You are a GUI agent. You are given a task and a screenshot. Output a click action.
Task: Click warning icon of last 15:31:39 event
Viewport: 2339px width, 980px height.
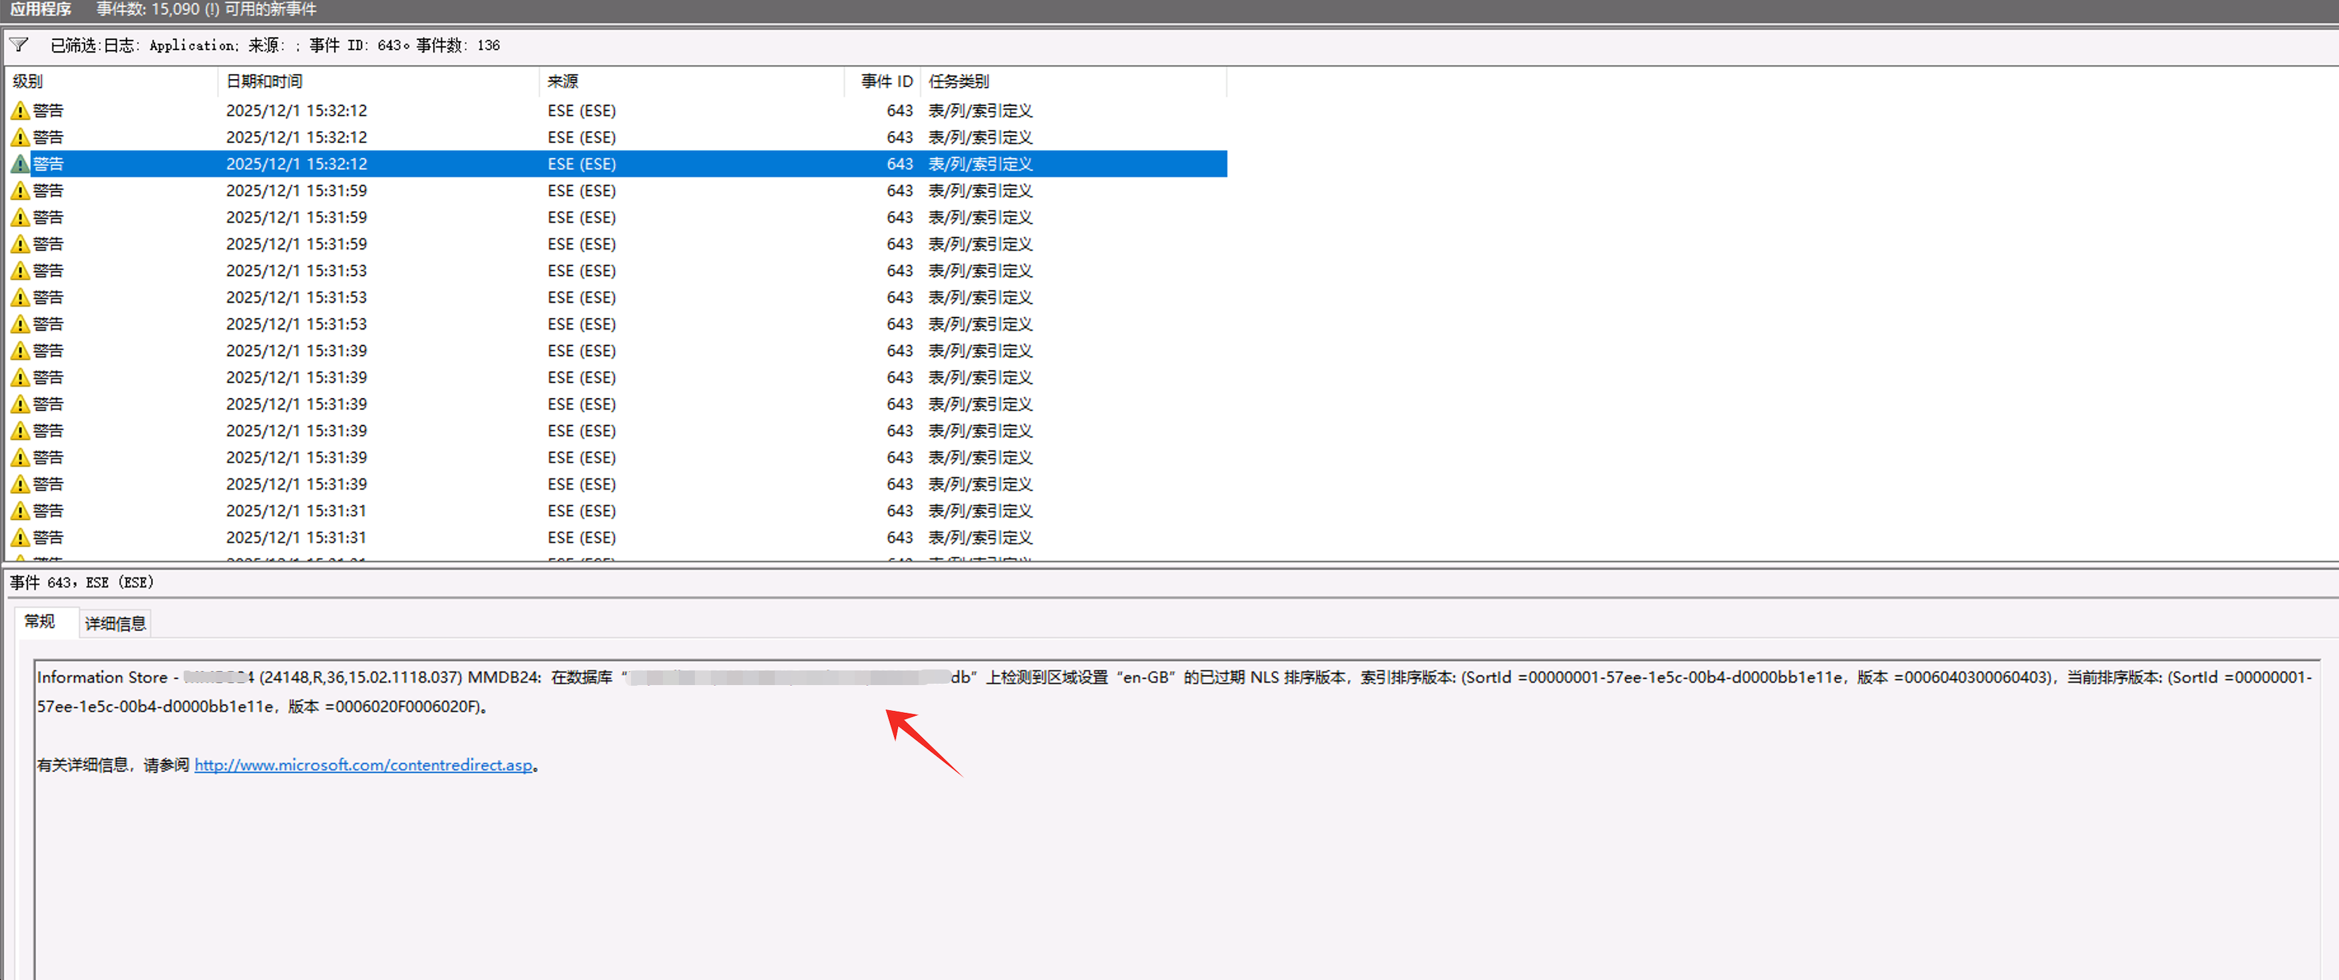tap(20, 484)
